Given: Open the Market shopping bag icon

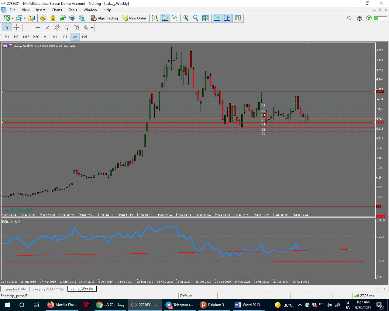Looking at the screenshot, I should click(x=53, y=18).
